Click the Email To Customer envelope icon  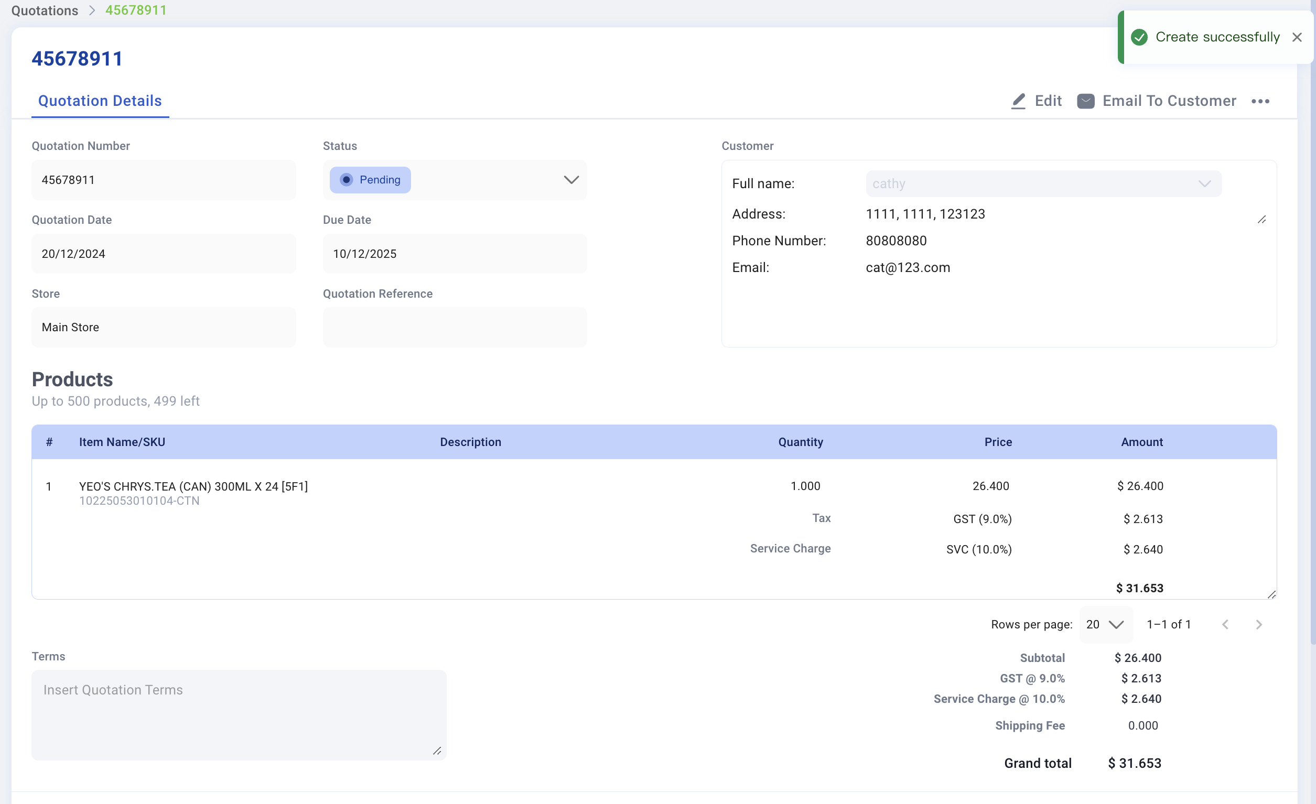click(x=1086, y=101)
